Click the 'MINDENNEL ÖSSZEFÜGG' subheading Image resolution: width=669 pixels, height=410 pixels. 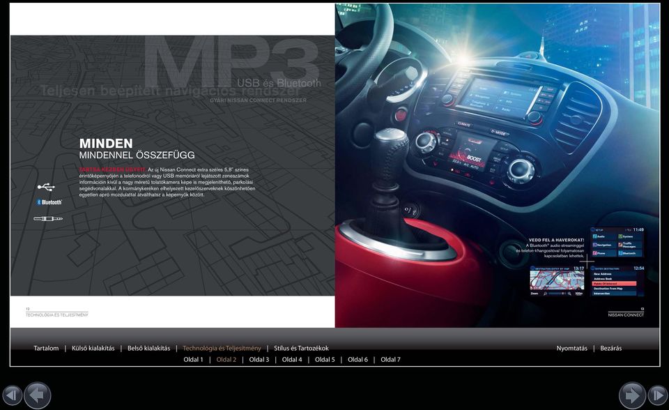coord(137,155)
